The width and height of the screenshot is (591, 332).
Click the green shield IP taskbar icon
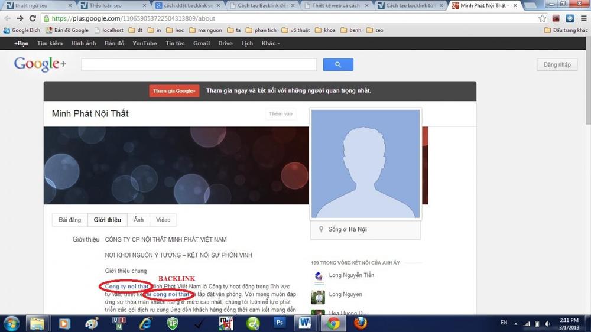click(x=173, y=323)
